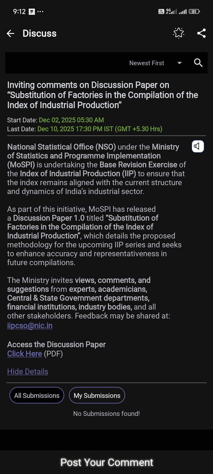The image size is (213, 474).
Task: Switch to My Submissions tab
Action: [x=97, y=395]
